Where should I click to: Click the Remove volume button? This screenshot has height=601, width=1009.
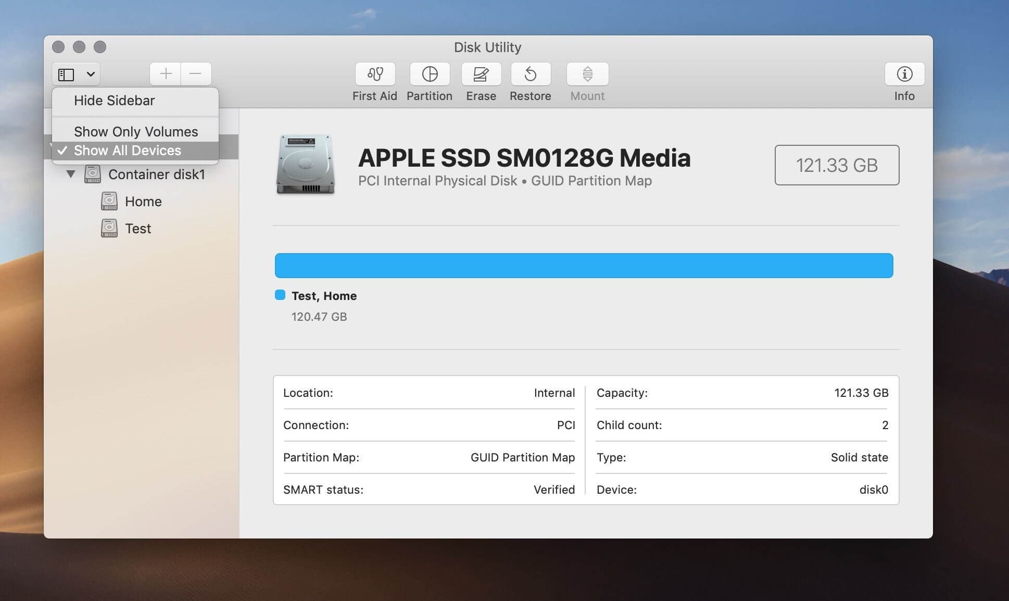(195, 74)
